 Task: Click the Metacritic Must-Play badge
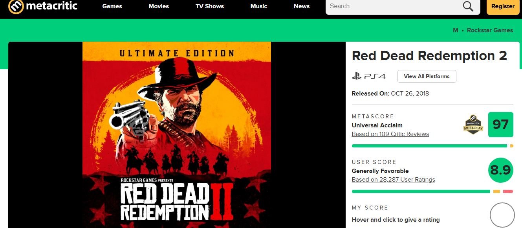click(473, 125)
